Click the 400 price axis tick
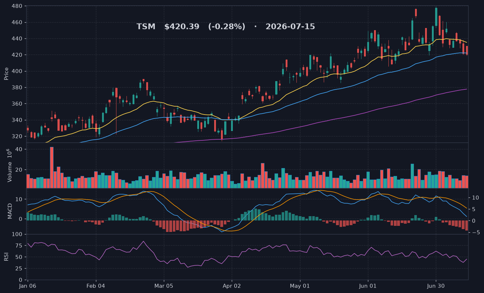This screenshot has height=293, width=484. [18, 71]
